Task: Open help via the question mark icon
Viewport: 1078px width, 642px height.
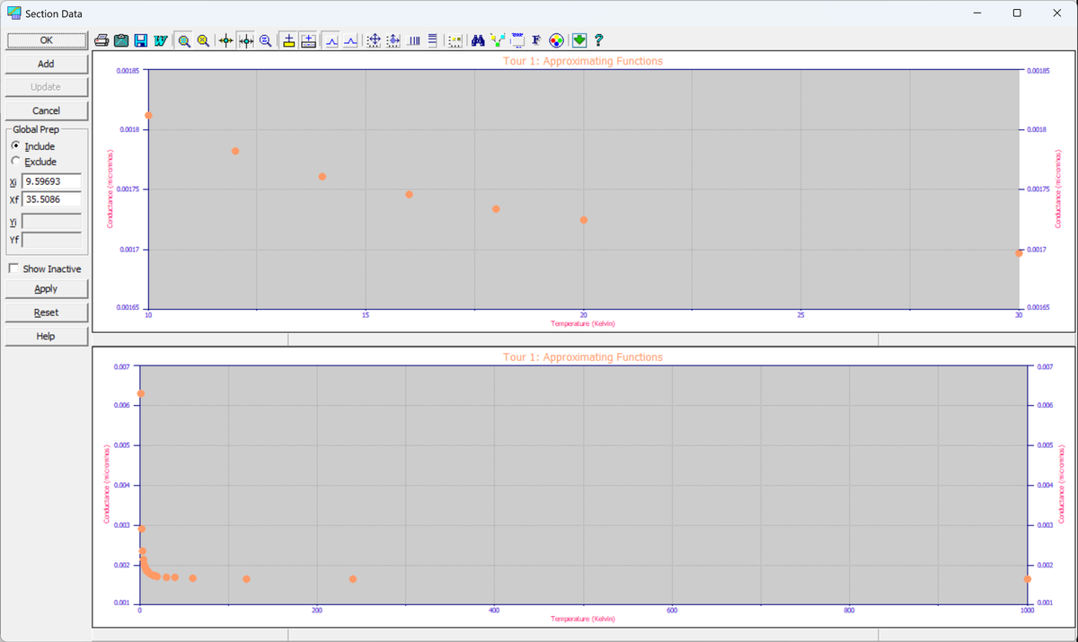Action: pyautogui.click(x=599, y=40)
